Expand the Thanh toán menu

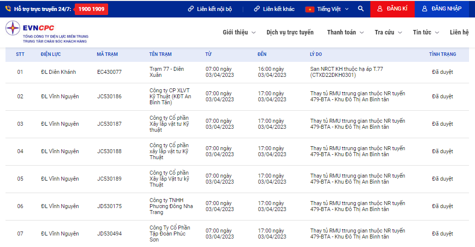[x=344, y=32]
